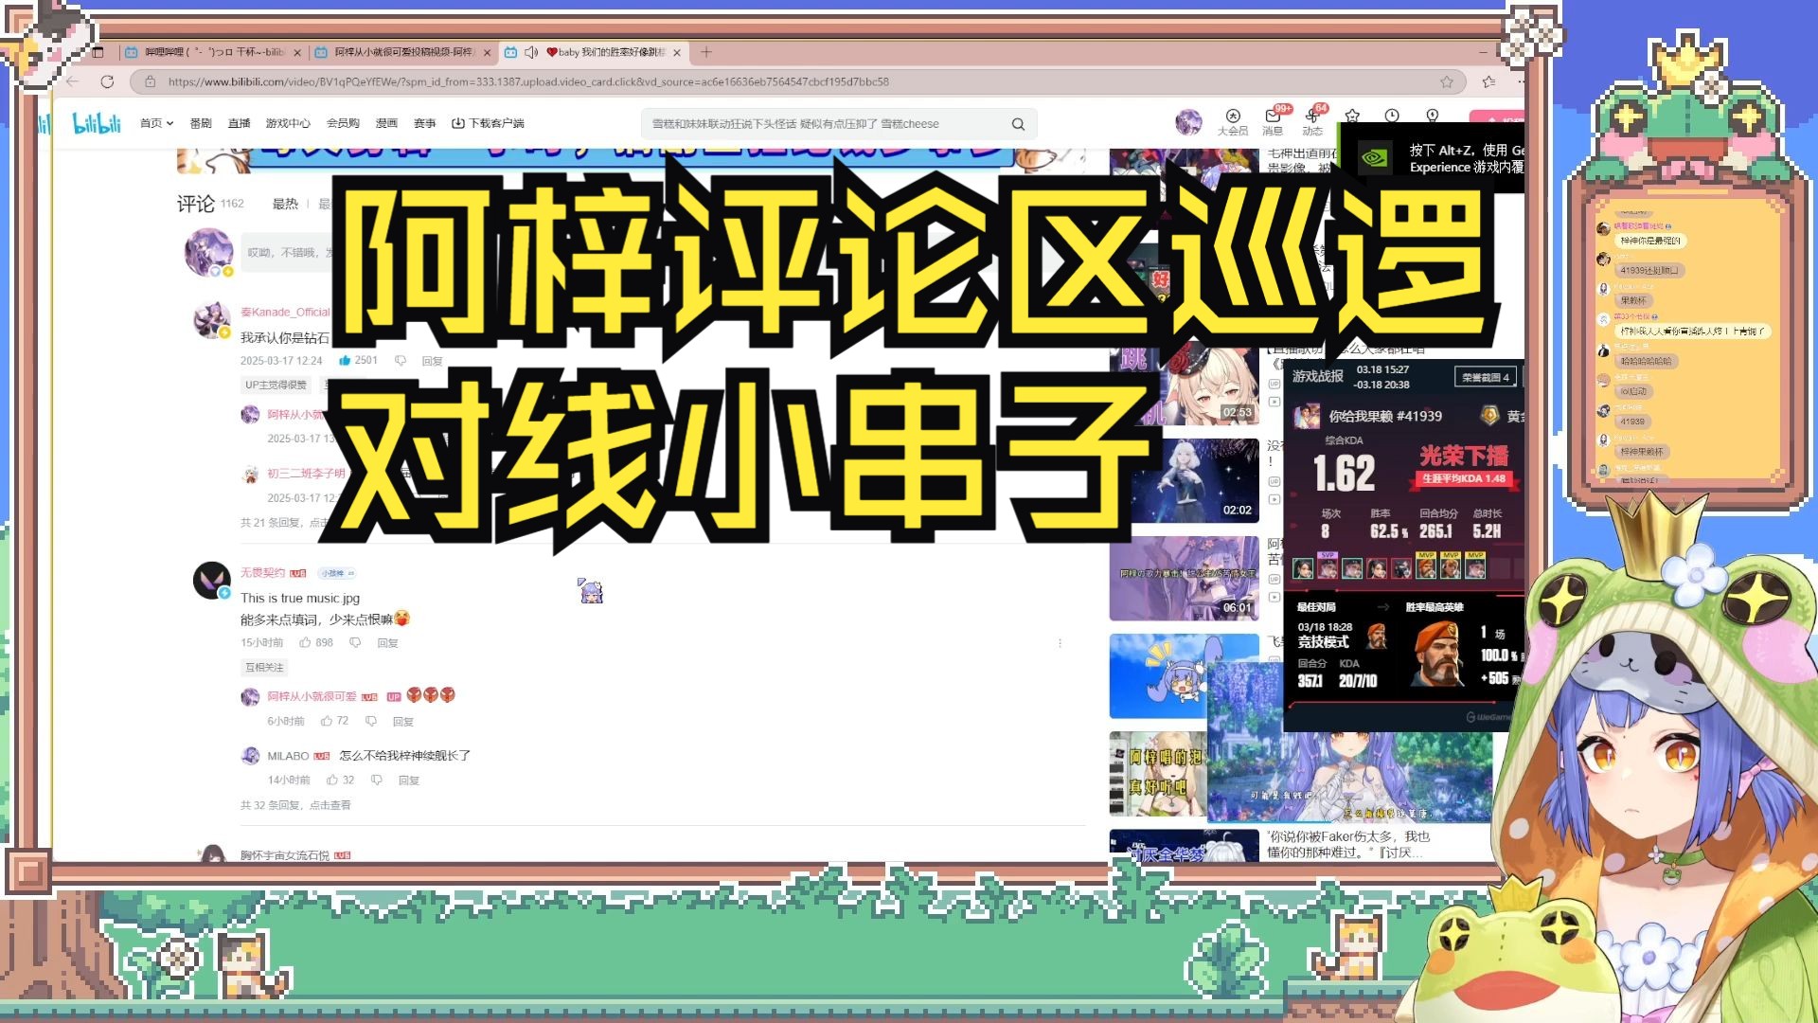Viewport: 1818px width, 1023px height.
Task: Open the favorites star in bilibili header
Action: click(x=1352, y=116)
